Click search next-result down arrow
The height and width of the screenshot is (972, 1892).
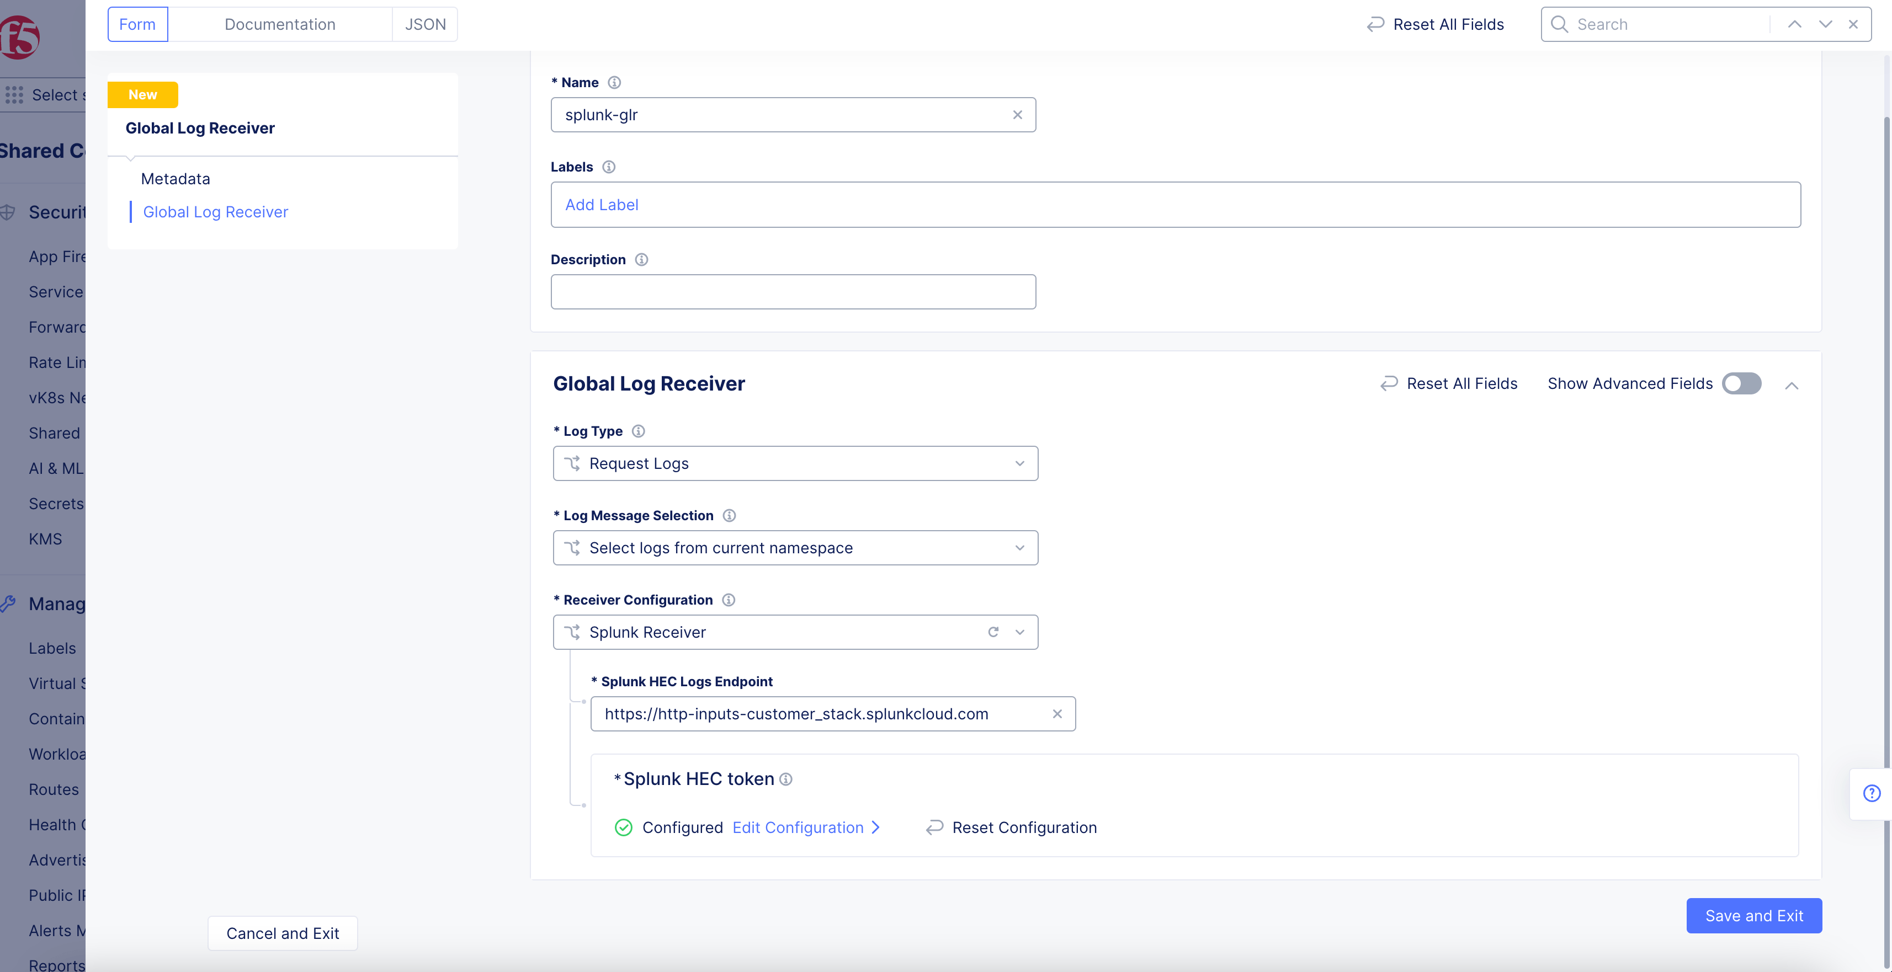(x=1825, y=24)
